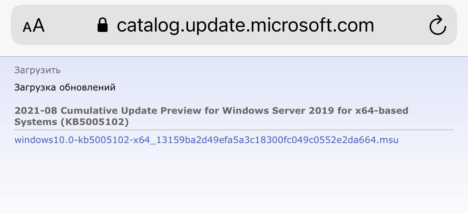This screenshot has width=468, height=214.
Task: Click the blank white area below the link
Action: 234,180
